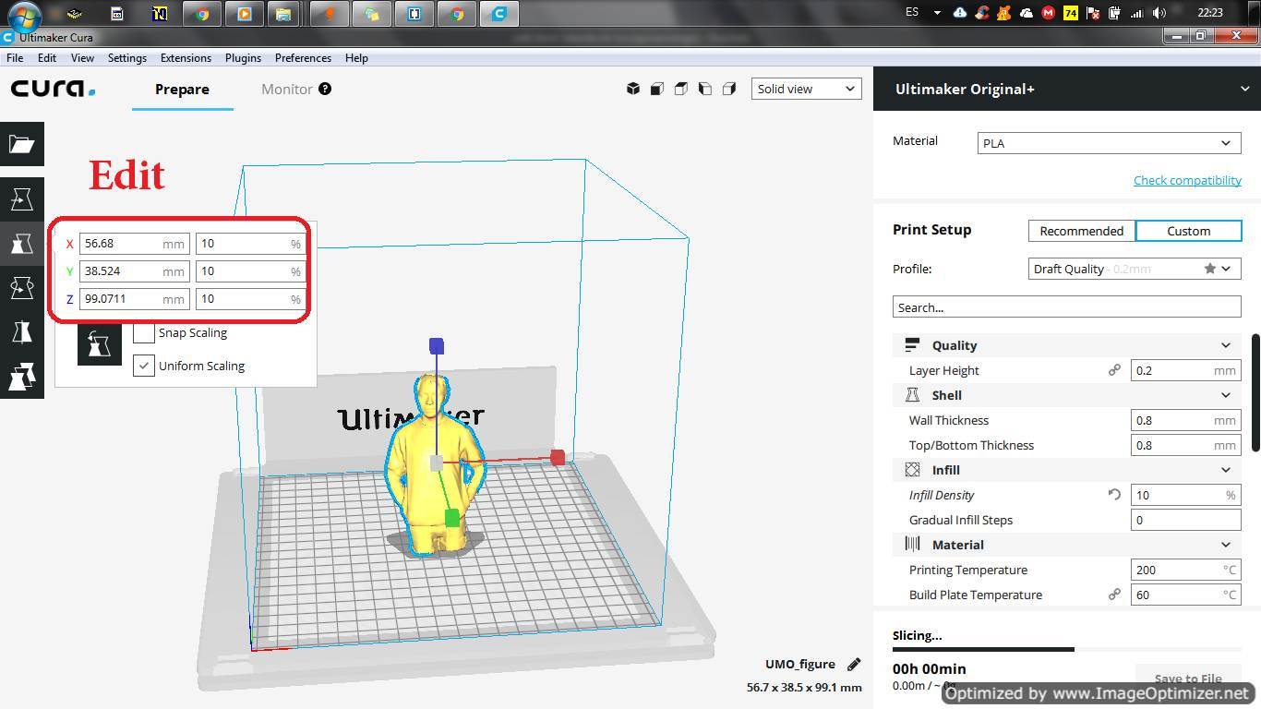Switch camera to left side view icon
The image size is (1261, 709).
tap(705, 89)
